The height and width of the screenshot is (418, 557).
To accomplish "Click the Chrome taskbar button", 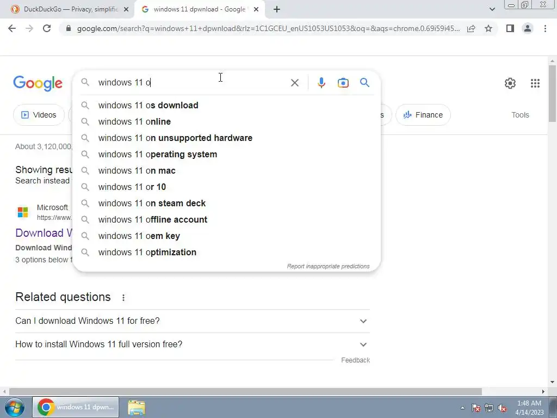I will click(76, 407).
